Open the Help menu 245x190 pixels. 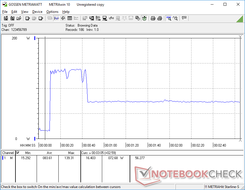pos(66,12)
